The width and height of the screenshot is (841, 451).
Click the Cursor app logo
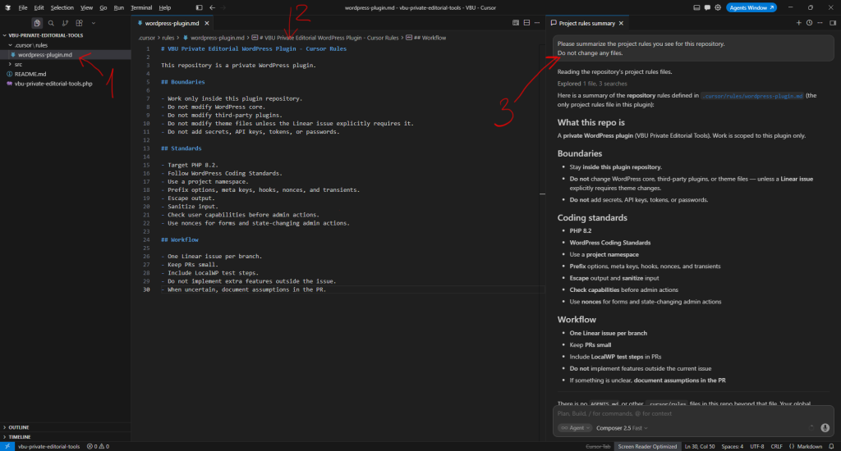7,7
